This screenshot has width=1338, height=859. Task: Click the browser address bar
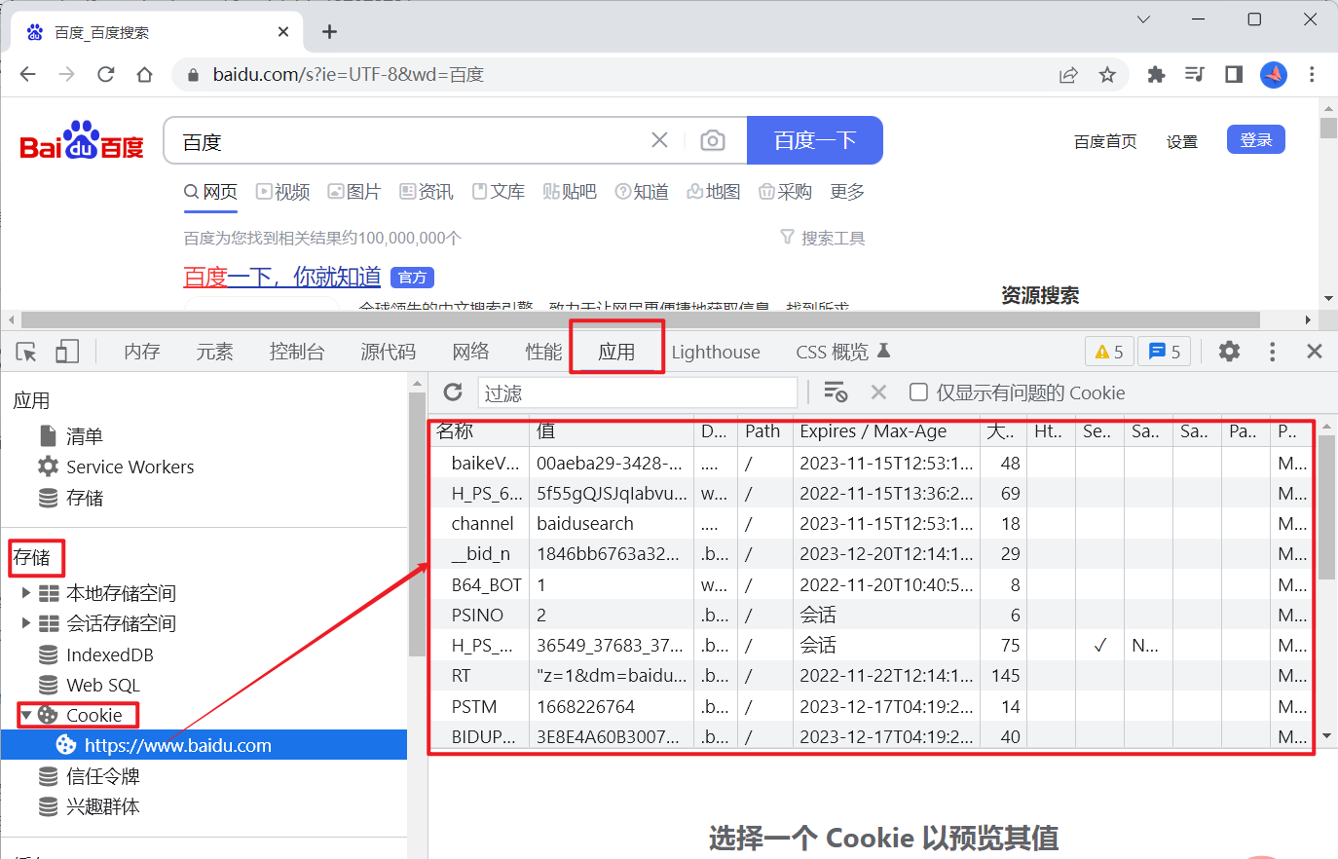click(x=623, y=75)
